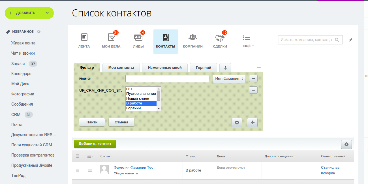
Task: Select the Горячий filter tab
Action: (x=204, y=68)
